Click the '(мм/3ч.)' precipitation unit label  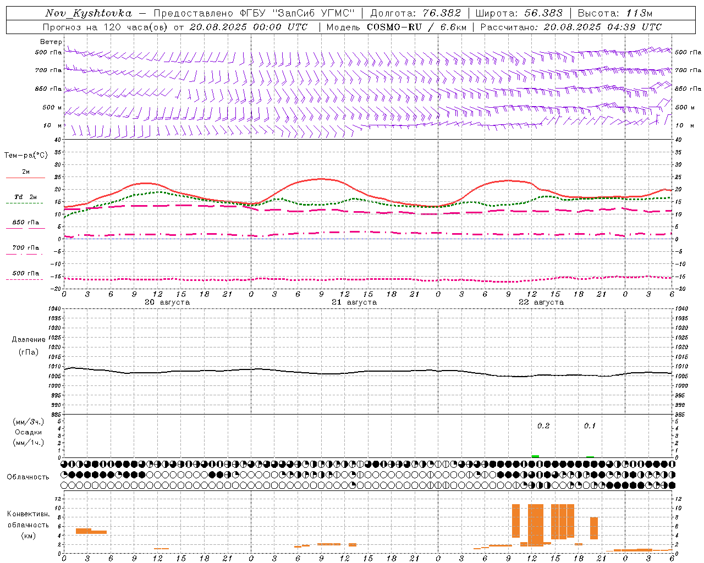coord(29,422)
